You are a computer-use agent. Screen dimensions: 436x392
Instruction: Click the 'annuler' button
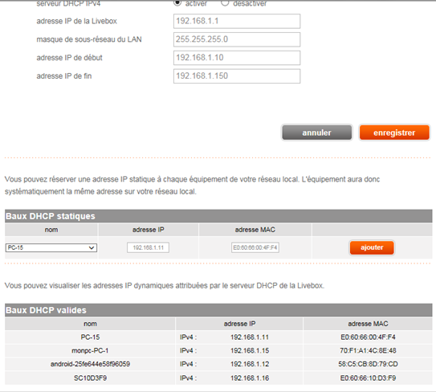tap(316, 133)
